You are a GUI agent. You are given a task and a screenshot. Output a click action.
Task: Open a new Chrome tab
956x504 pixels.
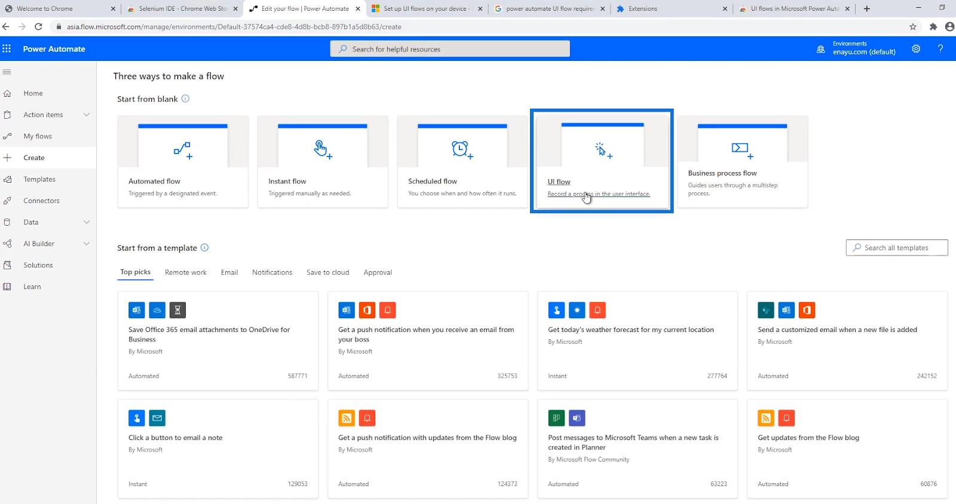click(866, 8)
